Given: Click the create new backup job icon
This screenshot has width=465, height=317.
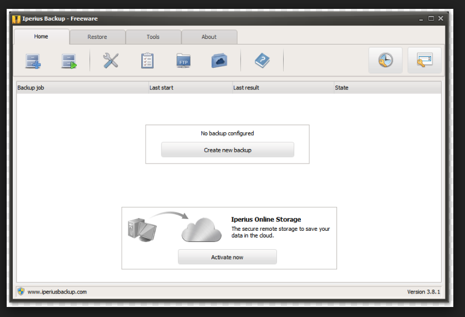Looking at the screenshot, I should 33,61.
